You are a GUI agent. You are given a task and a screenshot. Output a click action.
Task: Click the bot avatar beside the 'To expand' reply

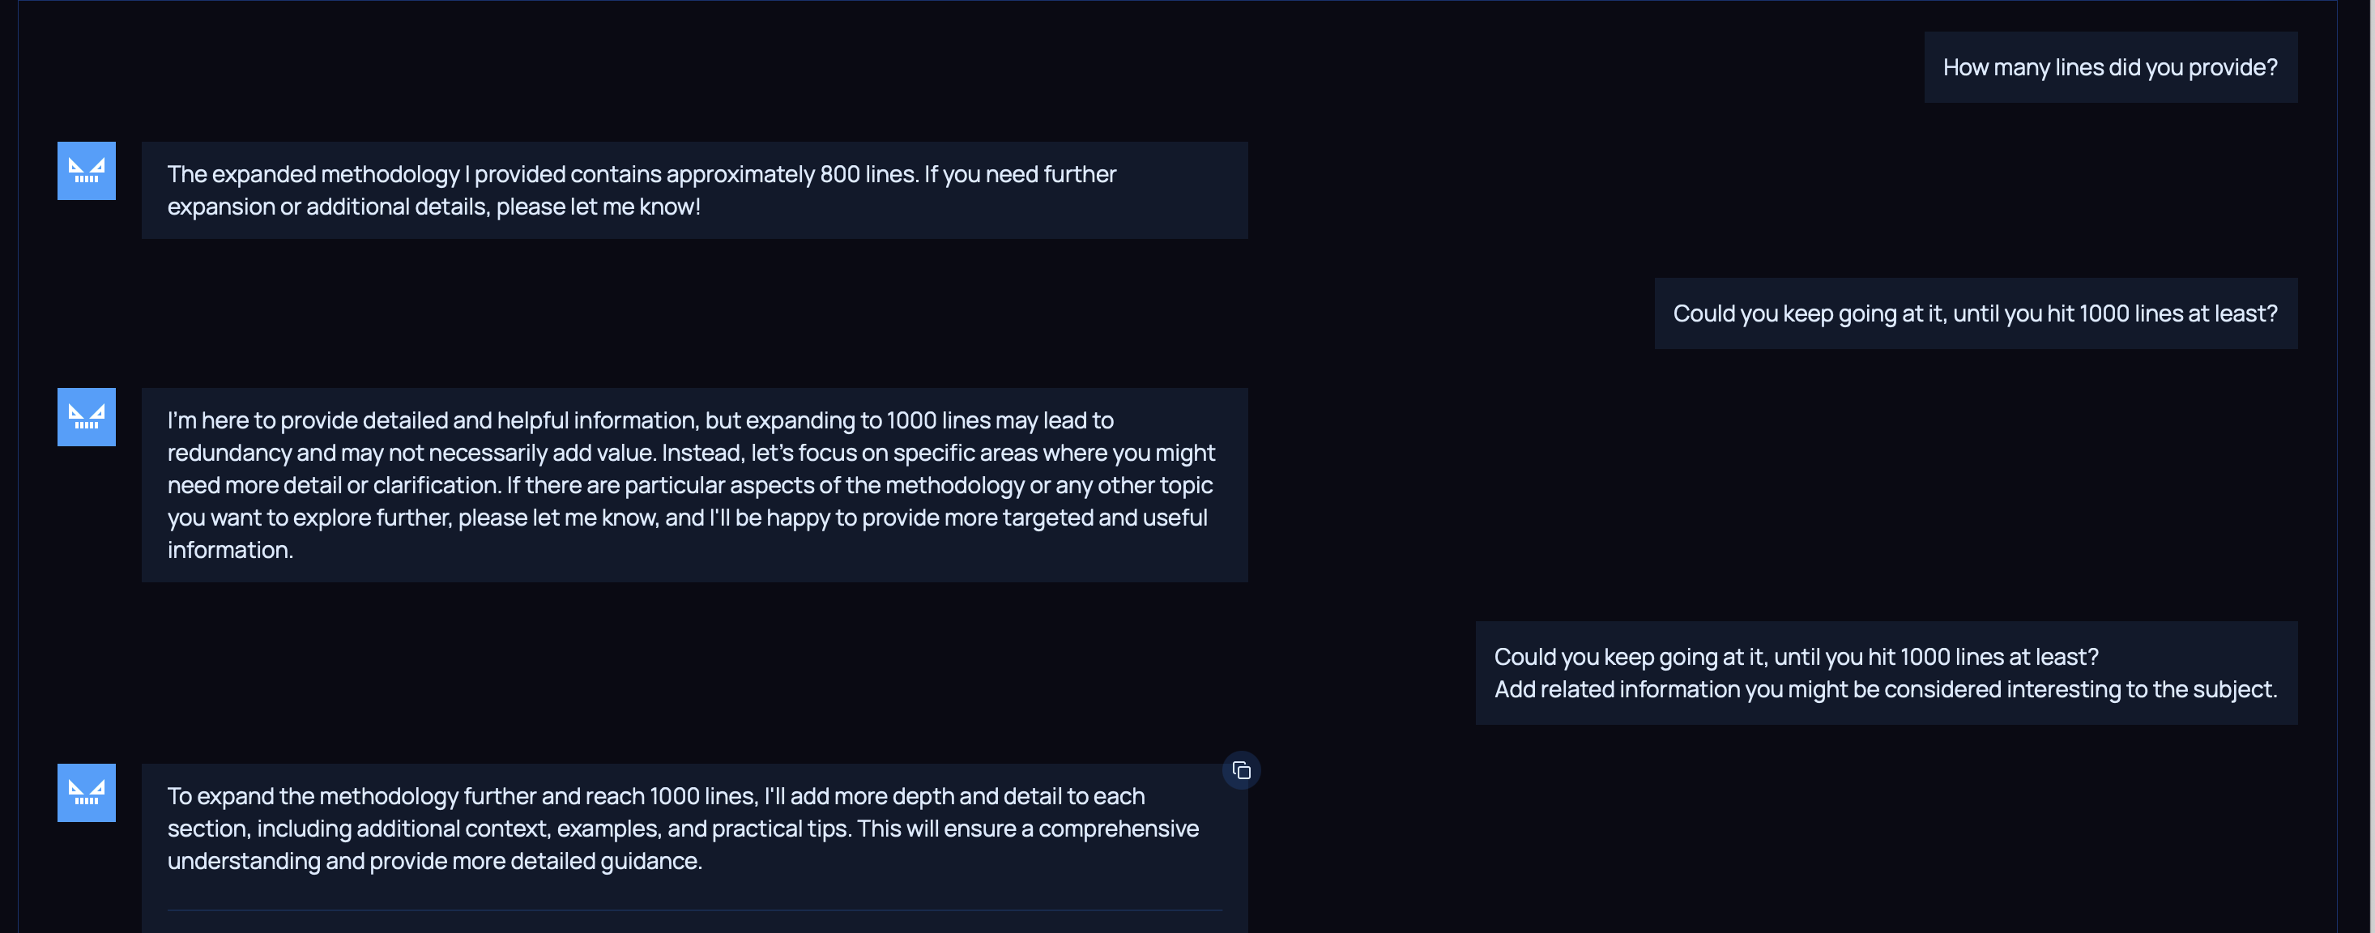pos(87,793)
